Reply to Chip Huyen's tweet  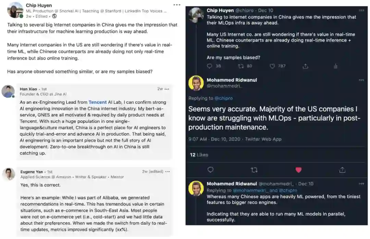pyautogui.click(x=210, y=66)
